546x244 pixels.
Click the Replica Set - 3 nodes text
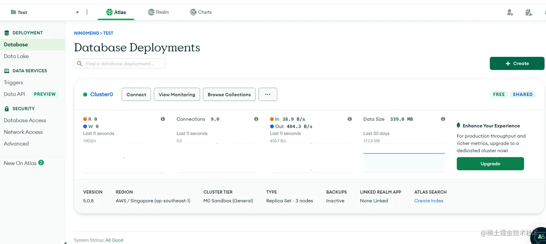coord(290,201)
